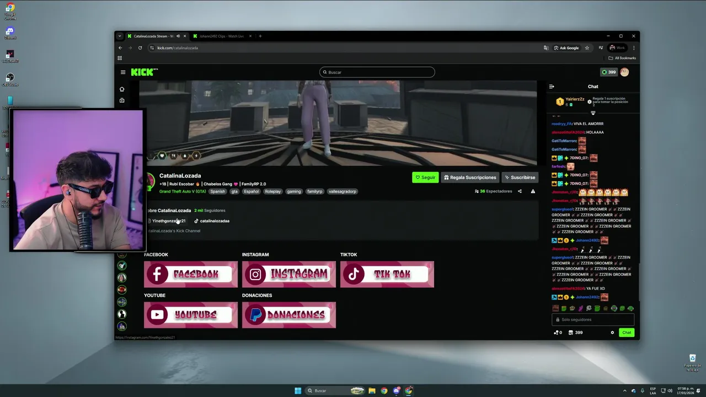Open tab search chevron in Chrome
Viewport: 706px width, 397px height.
[x=119, y=36]
